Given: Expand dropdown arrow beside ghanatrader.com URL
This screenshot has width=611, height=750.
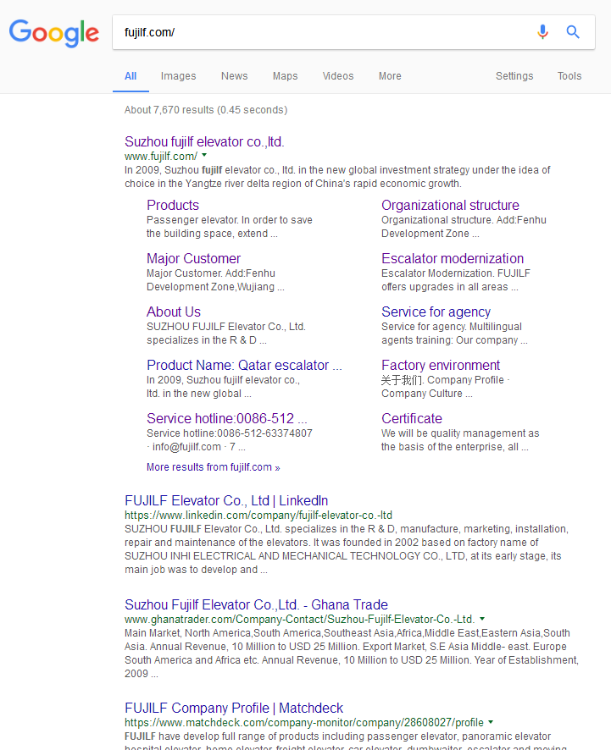Looking at the screenshot, I should pyautogui.click(x=482, y=619).
